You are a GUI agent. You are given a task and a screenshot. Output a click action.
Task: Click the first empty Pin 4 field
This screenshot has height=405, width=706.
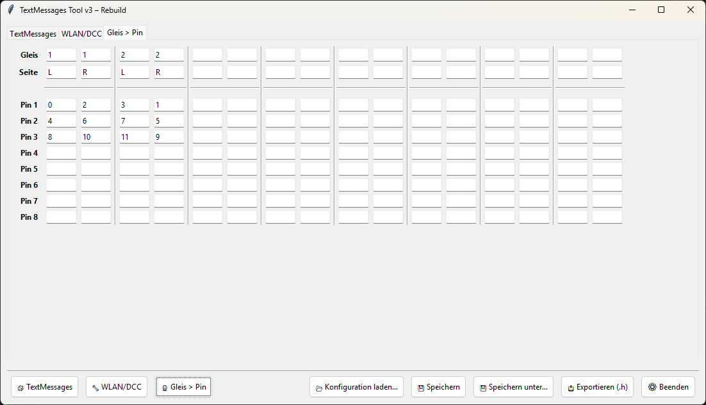pos(61,153)
